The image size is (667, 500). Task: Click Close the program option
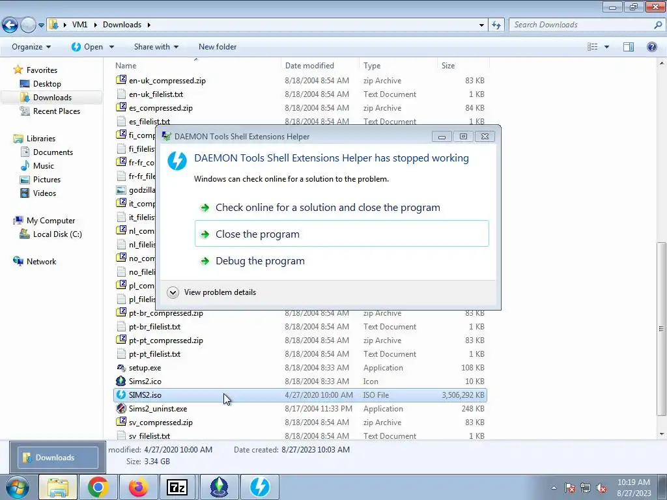341,234
